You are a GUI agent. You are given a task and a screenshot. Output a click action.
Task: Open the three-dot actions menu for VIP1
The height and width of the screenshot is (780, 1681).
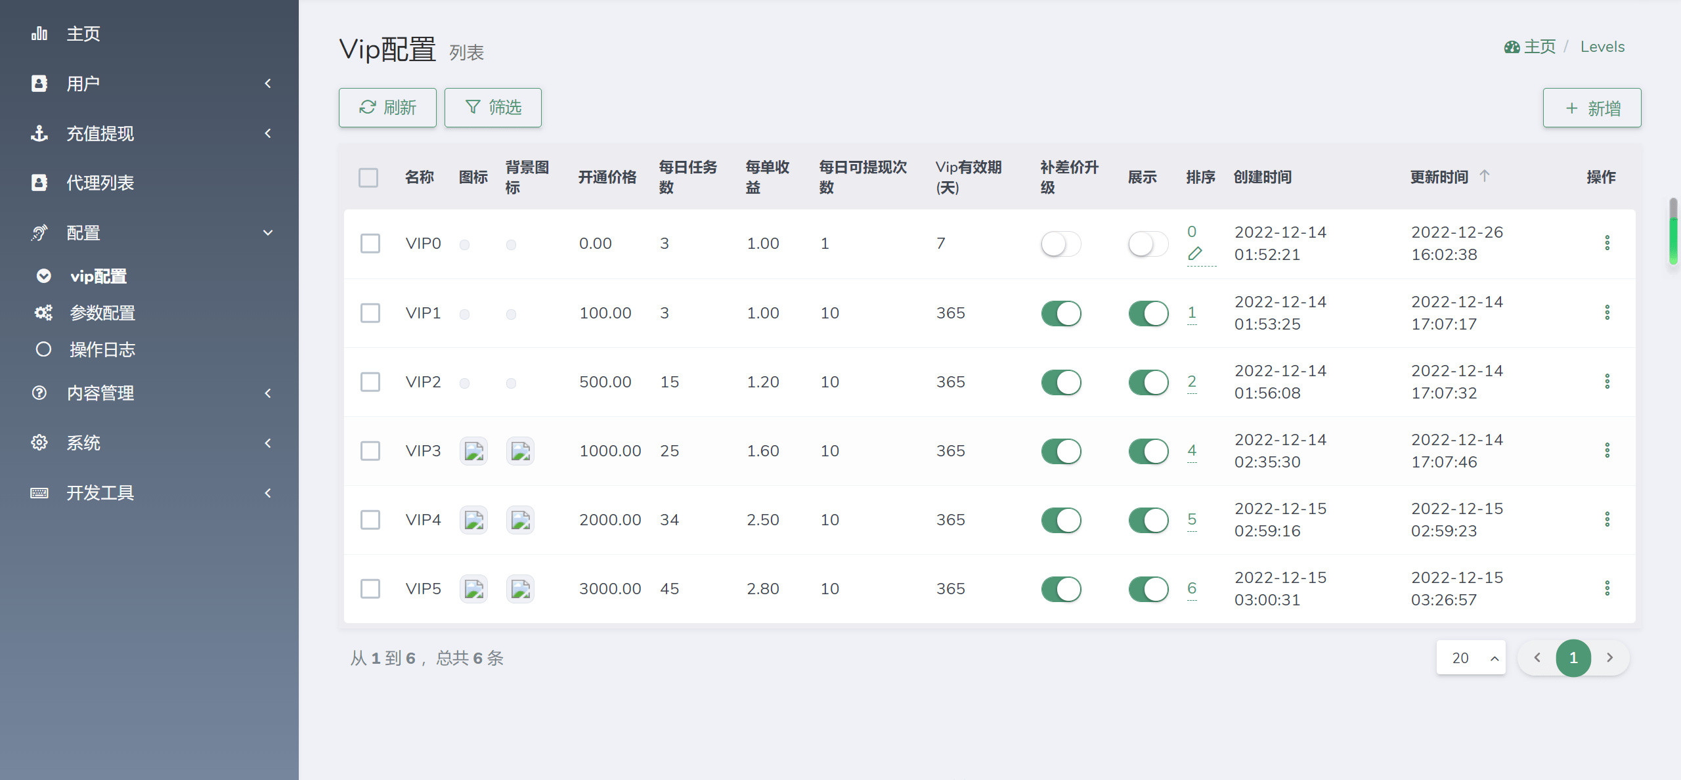point(1607,313)
